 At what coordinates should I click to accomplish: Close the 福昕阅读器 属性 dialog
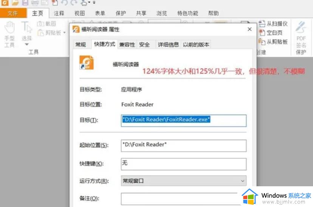tap(249, 29)
